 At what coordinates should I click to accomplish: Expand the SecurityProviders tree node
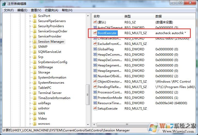[30, 26]
